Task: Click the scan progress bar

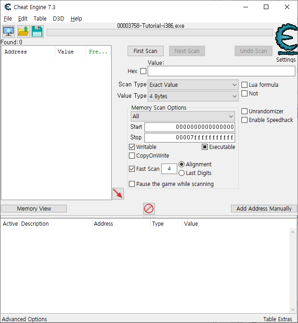Action: 159,32
